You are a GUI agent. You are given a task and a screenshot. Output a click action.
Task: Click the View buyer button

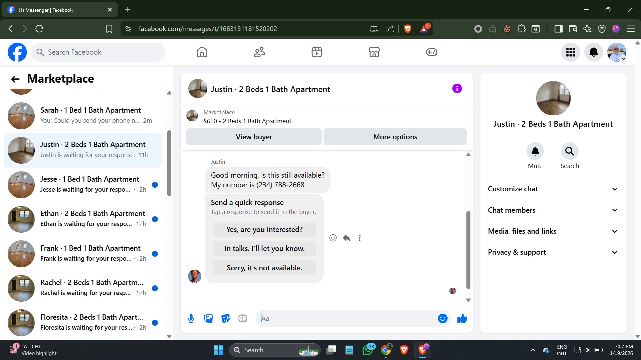254,137
